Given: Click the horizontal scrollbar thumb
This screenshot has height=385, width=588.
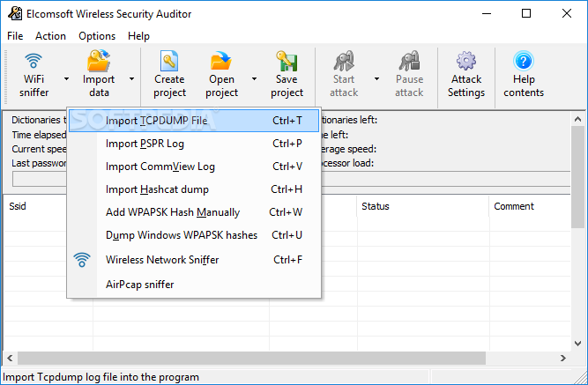Looking at the screenshot, I should pyautogui.click(x=251, y=358).
